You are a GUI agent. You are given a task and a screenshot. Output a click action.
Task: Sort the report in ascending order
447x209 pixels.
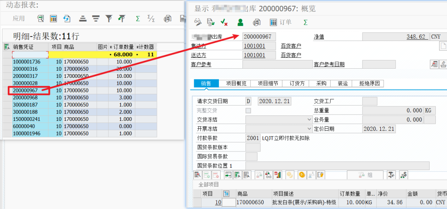(x=83, y=19)
